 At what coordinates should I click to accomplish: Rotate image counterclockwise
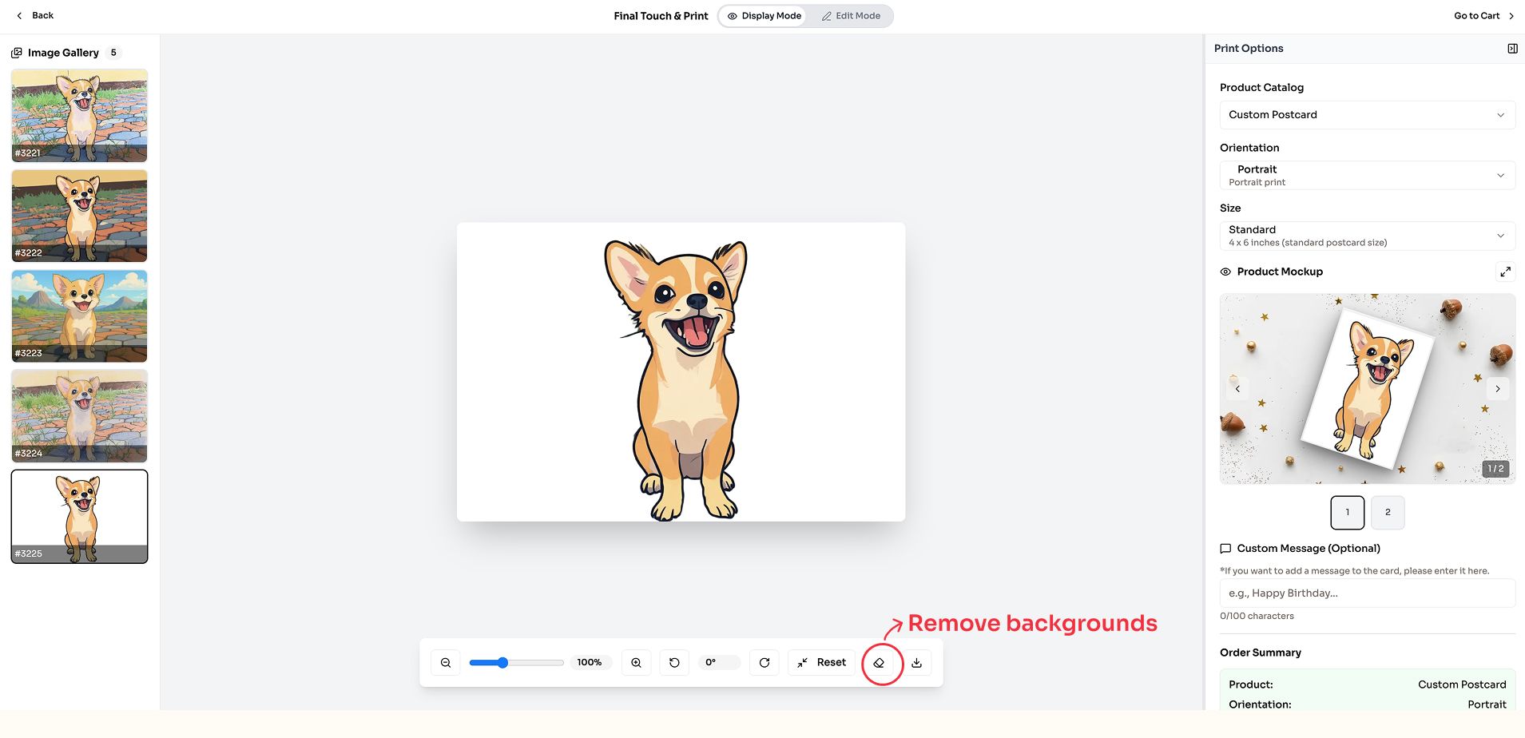(x=674, y=663)
